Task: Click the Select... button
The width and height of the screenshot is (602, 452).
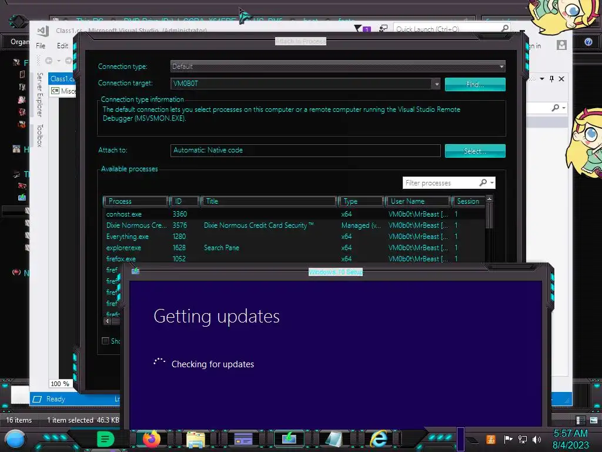Action: pos(475,151)
